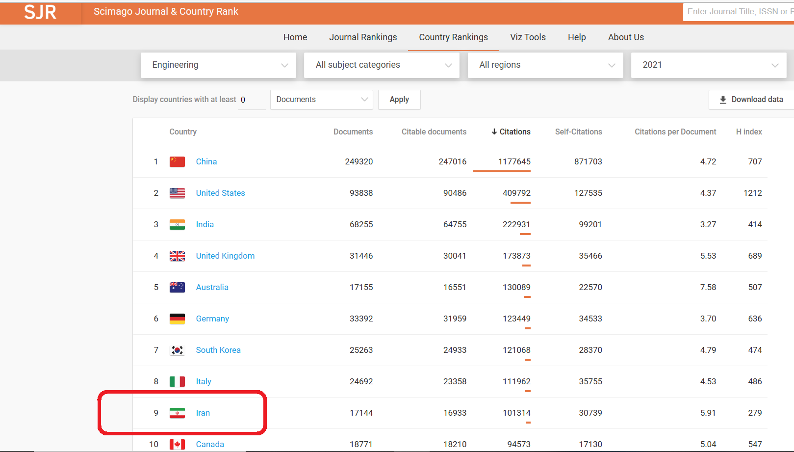Click the Apply button
Screen dimensions: 794x452
click(x=399, y=100)
